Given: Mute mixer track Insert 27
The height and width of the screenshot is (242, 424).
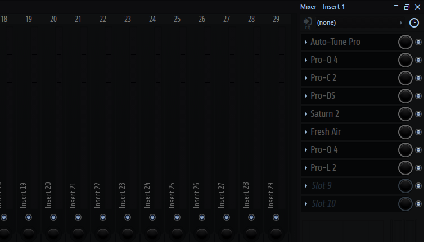Looking at the screenshot, I should coord(227,217).
